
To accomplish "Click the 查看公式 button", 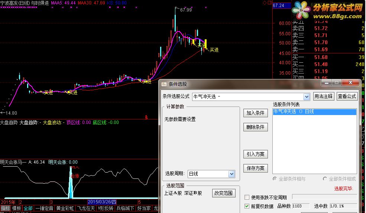I will click(x=347, y=96).
